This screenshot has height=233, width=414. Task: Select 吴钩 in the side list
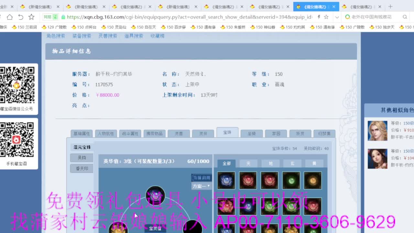click(x=82, y=158)
